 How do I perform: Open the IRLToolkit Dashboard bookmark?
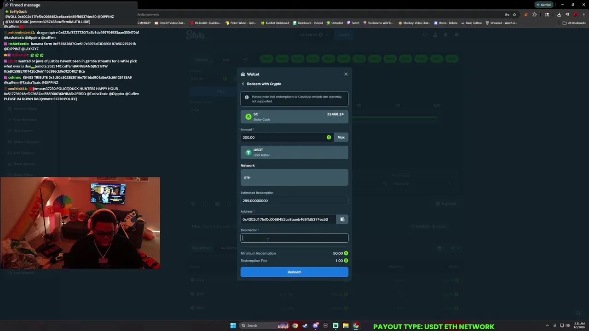point(205,23)
